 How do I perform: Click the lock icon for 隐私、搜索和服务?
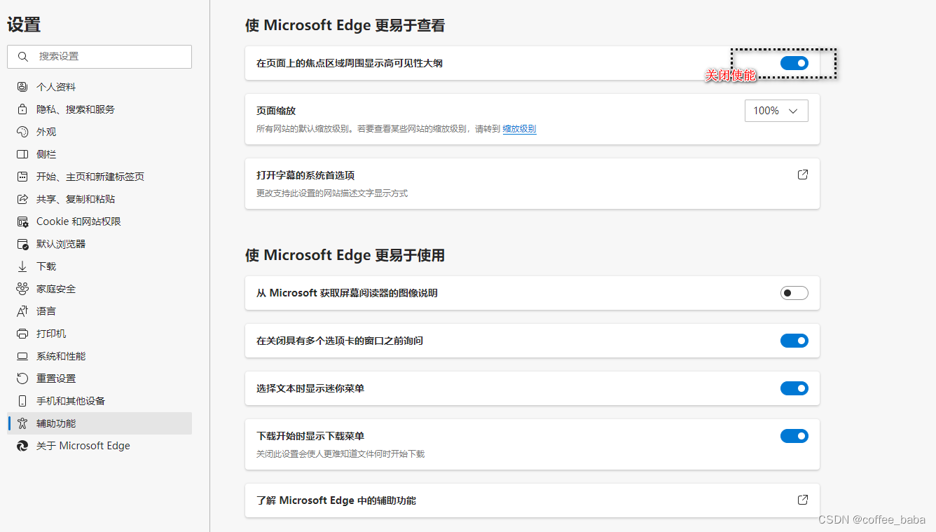pyautogui.click(x=22, y=109)
